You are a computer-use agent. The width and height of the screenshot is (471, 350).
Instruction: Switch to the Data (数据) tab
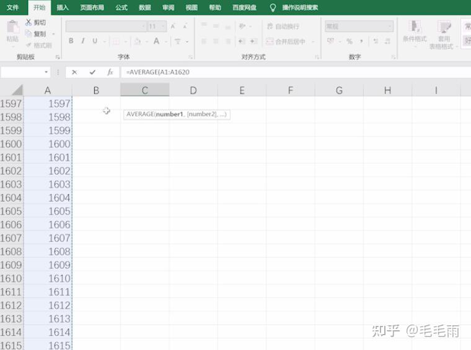click(x=145, y=7)
